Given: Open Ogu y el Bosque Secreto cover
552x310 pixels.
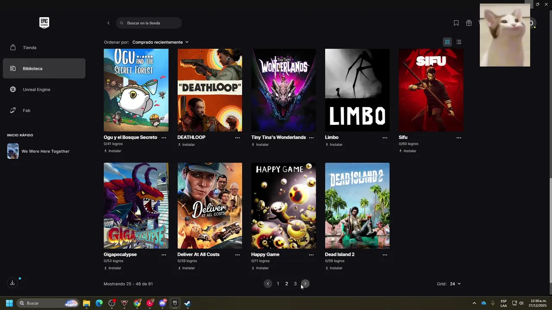Looking at the screenshot, I should point(136,90).
